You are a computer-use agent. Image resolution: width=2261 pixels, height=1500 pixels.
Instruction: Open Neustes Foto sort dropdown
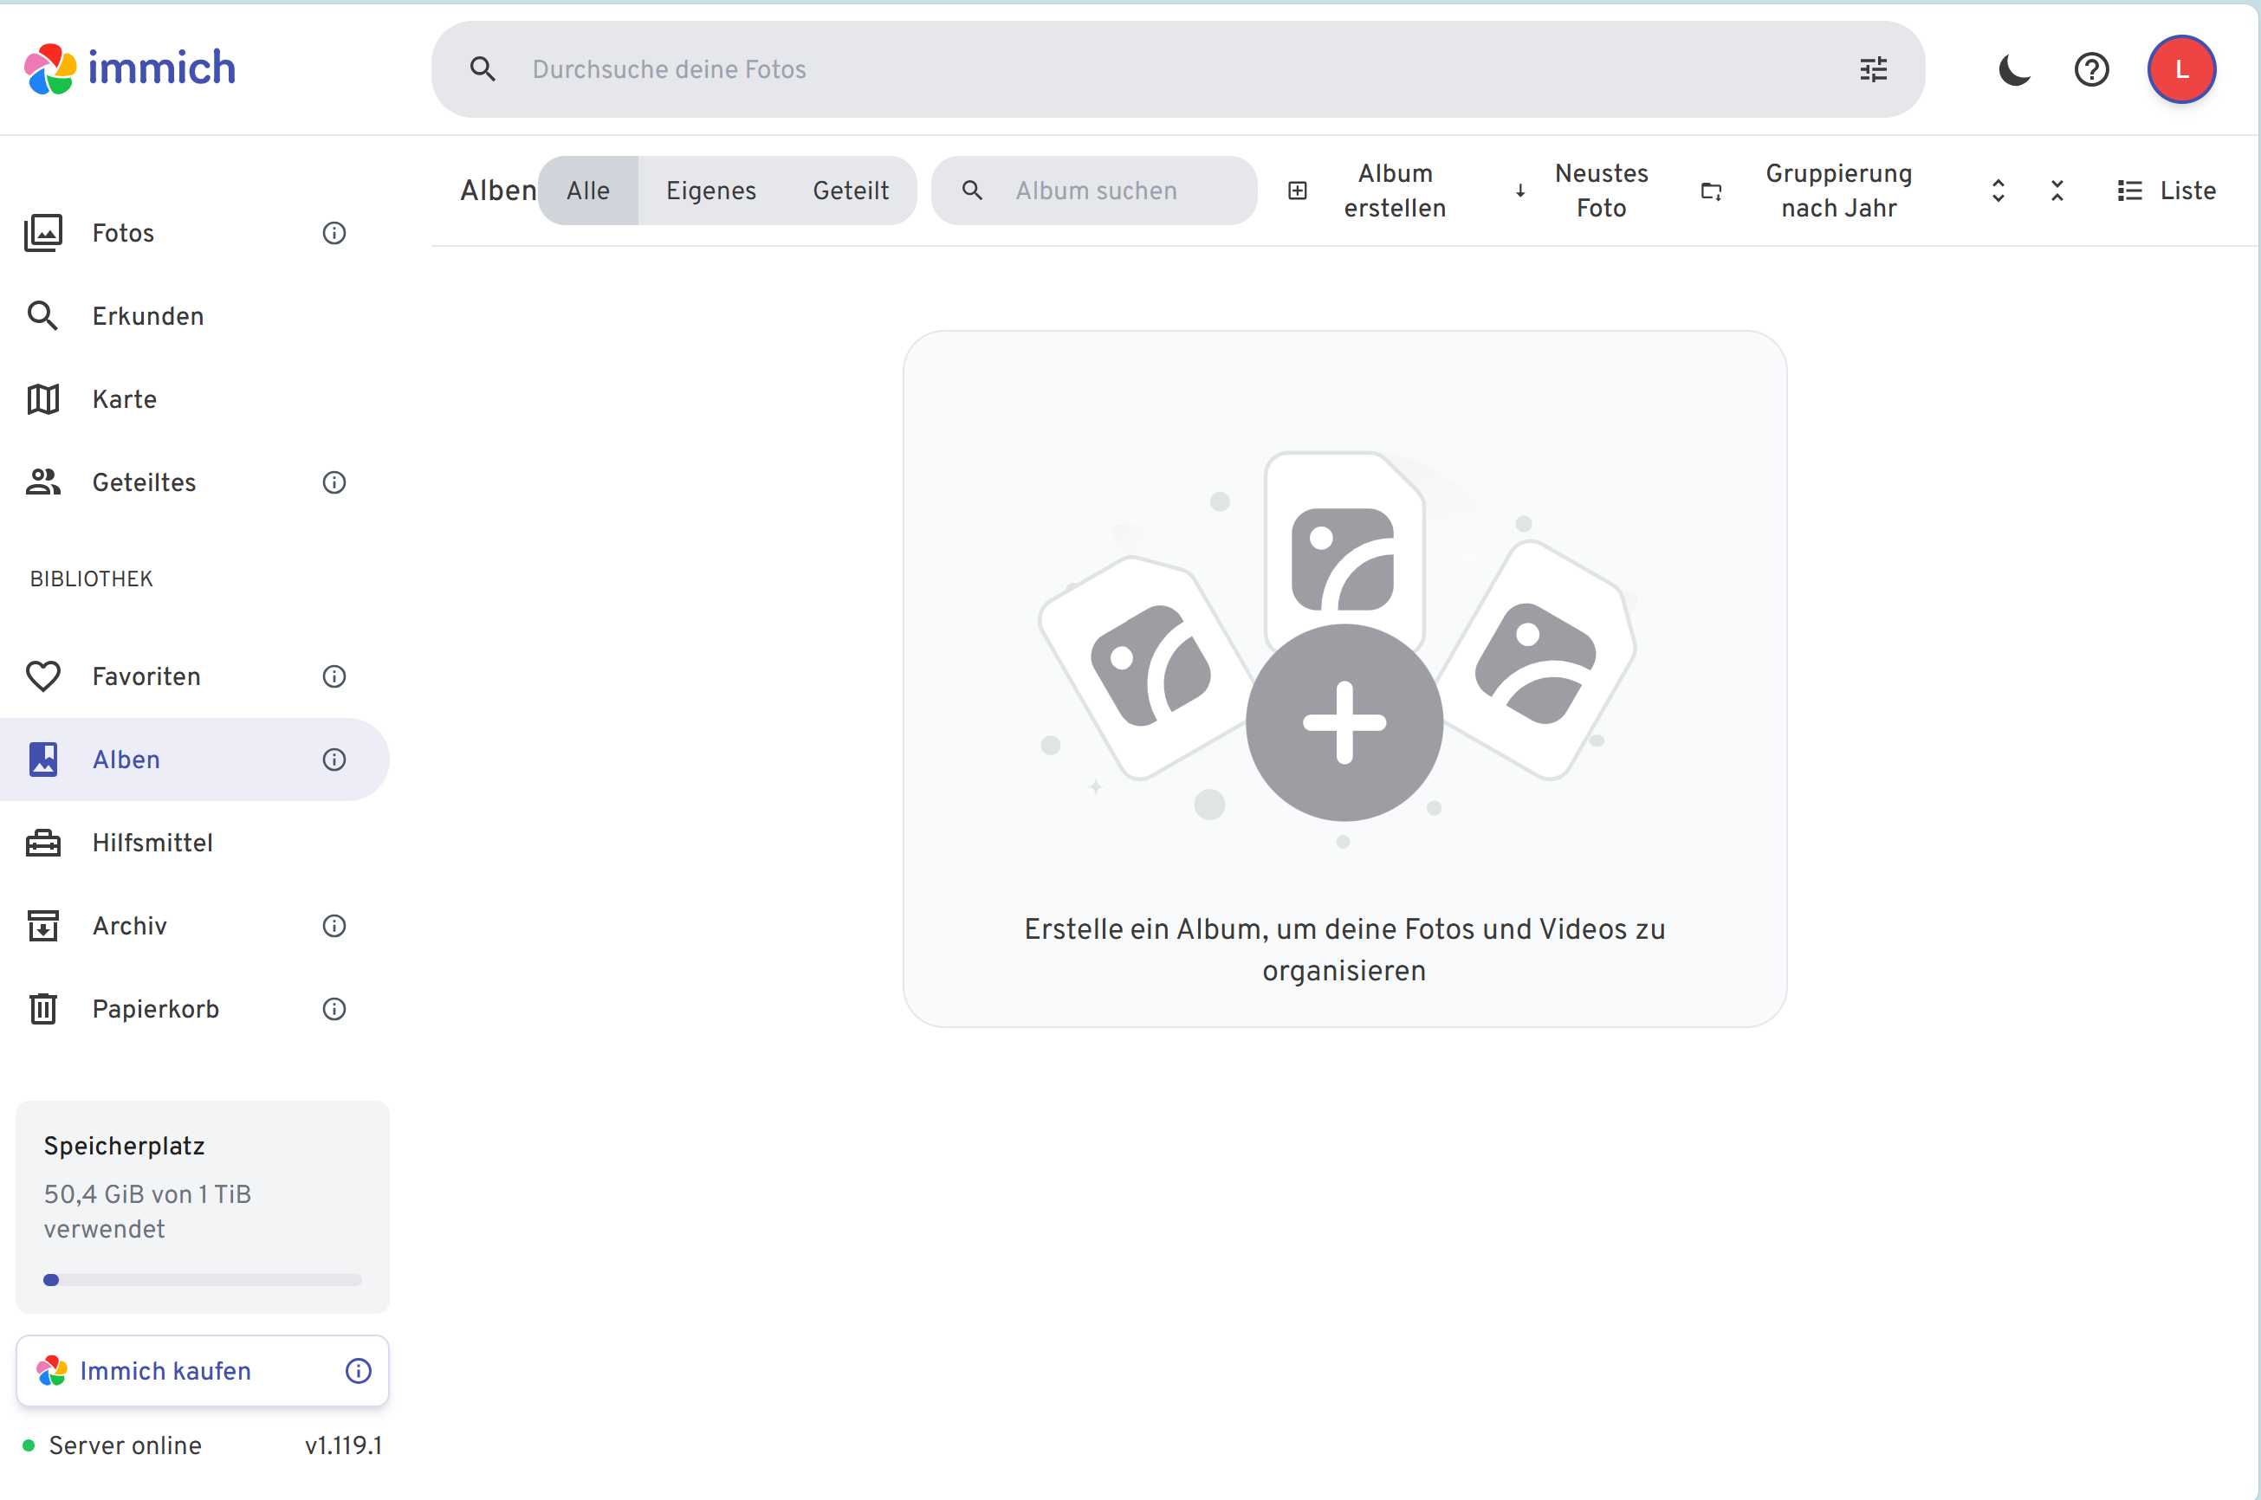(1582, 191)
